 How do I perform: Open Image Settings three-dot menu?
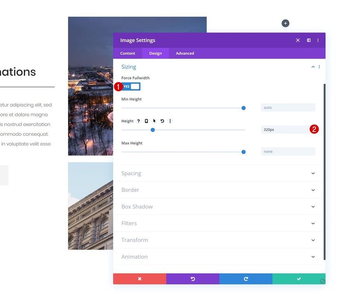click(318, 40)
